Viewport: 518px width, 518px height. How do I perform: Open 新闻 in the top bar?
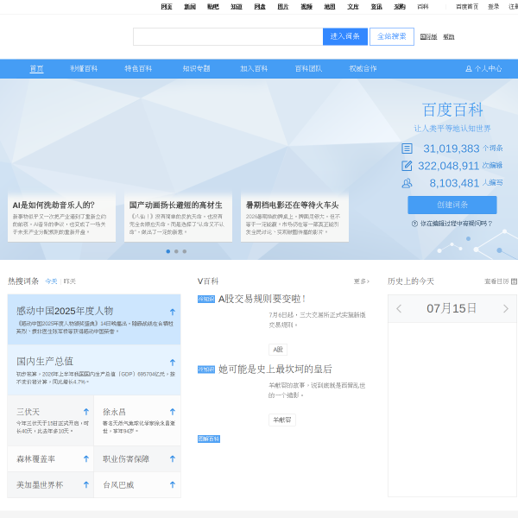click(190, 7)
